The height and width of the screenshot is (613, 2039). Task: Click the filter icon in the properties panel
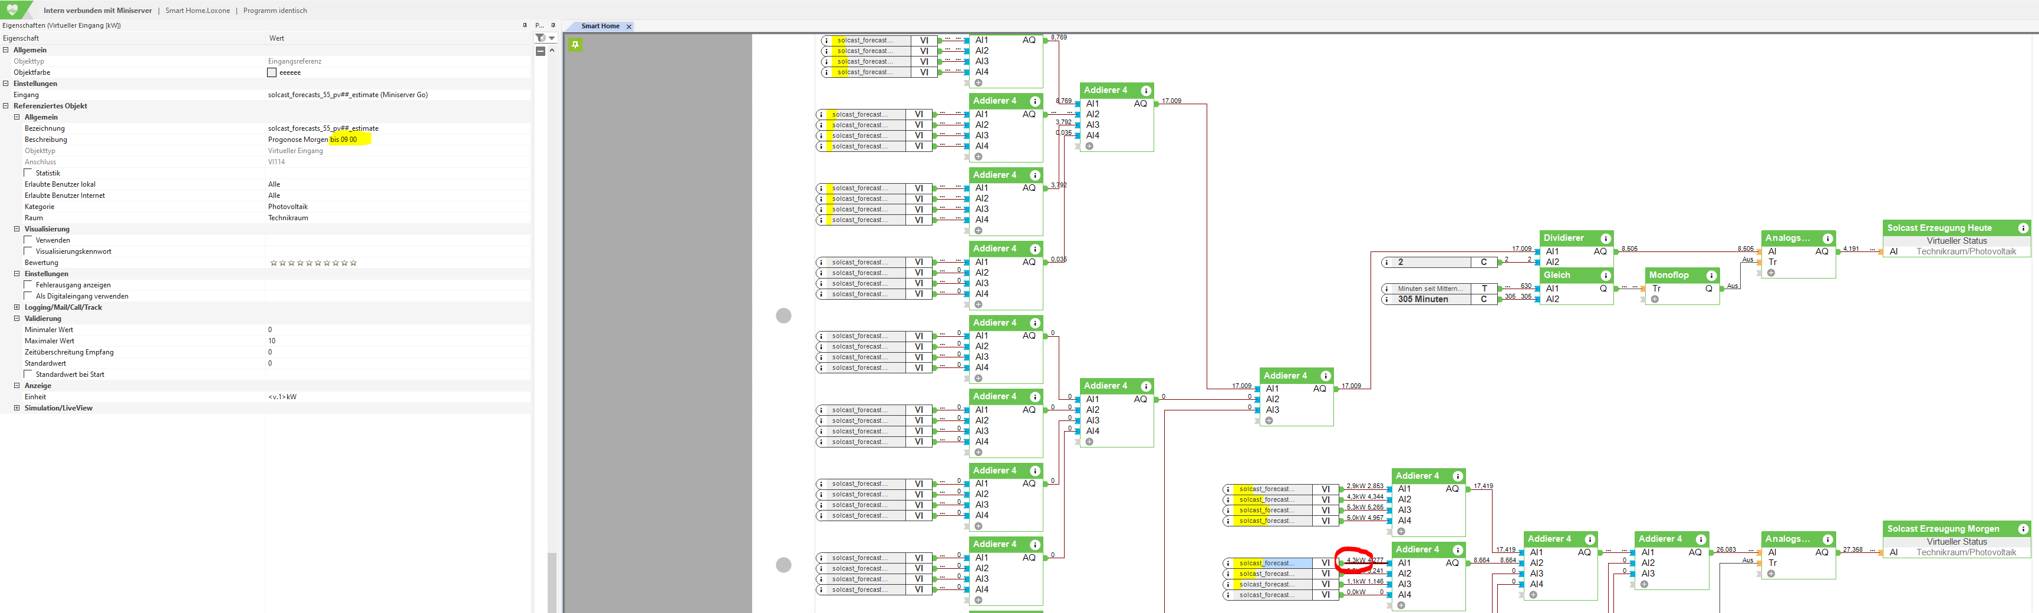click(x=541, y=38)
